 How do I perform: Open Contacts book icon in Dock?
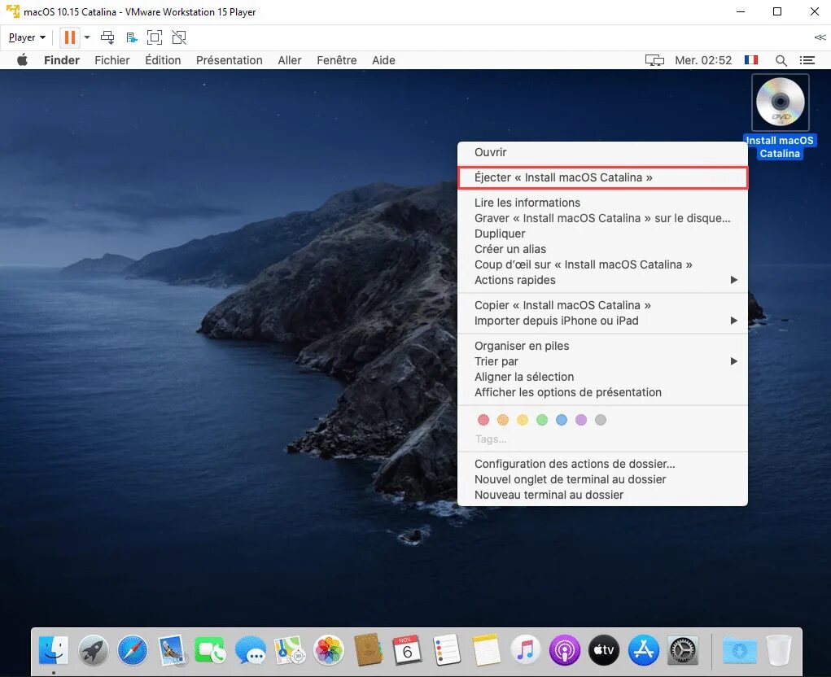369,649
